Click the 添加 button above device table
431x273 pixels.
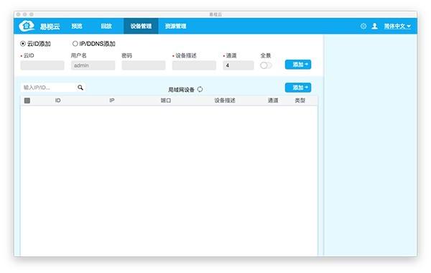coord(298,88)
